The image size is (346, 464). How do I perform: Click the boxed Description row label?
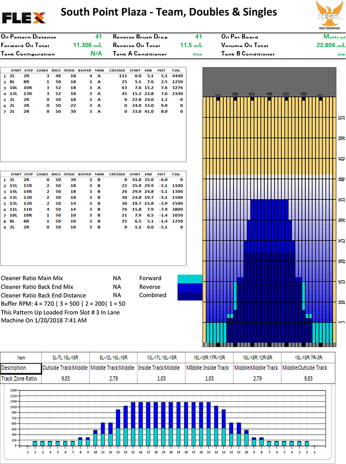point(13,368)
